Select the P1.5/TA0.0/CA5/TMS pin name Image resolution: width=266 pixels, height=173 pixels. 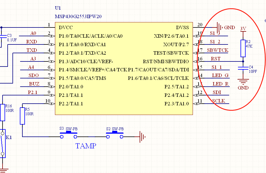pos(82,78)
